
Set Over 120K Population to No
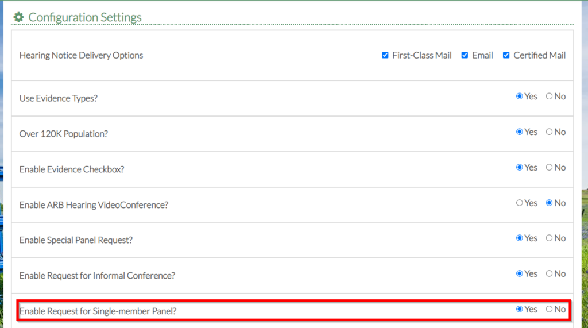click(x=549, y=132)
